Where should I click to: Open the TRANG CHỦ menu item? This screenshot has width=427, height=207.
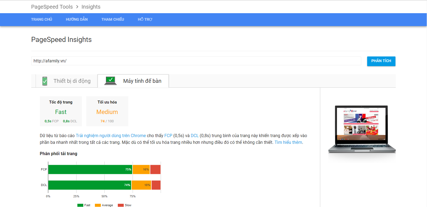click(42, 19)
